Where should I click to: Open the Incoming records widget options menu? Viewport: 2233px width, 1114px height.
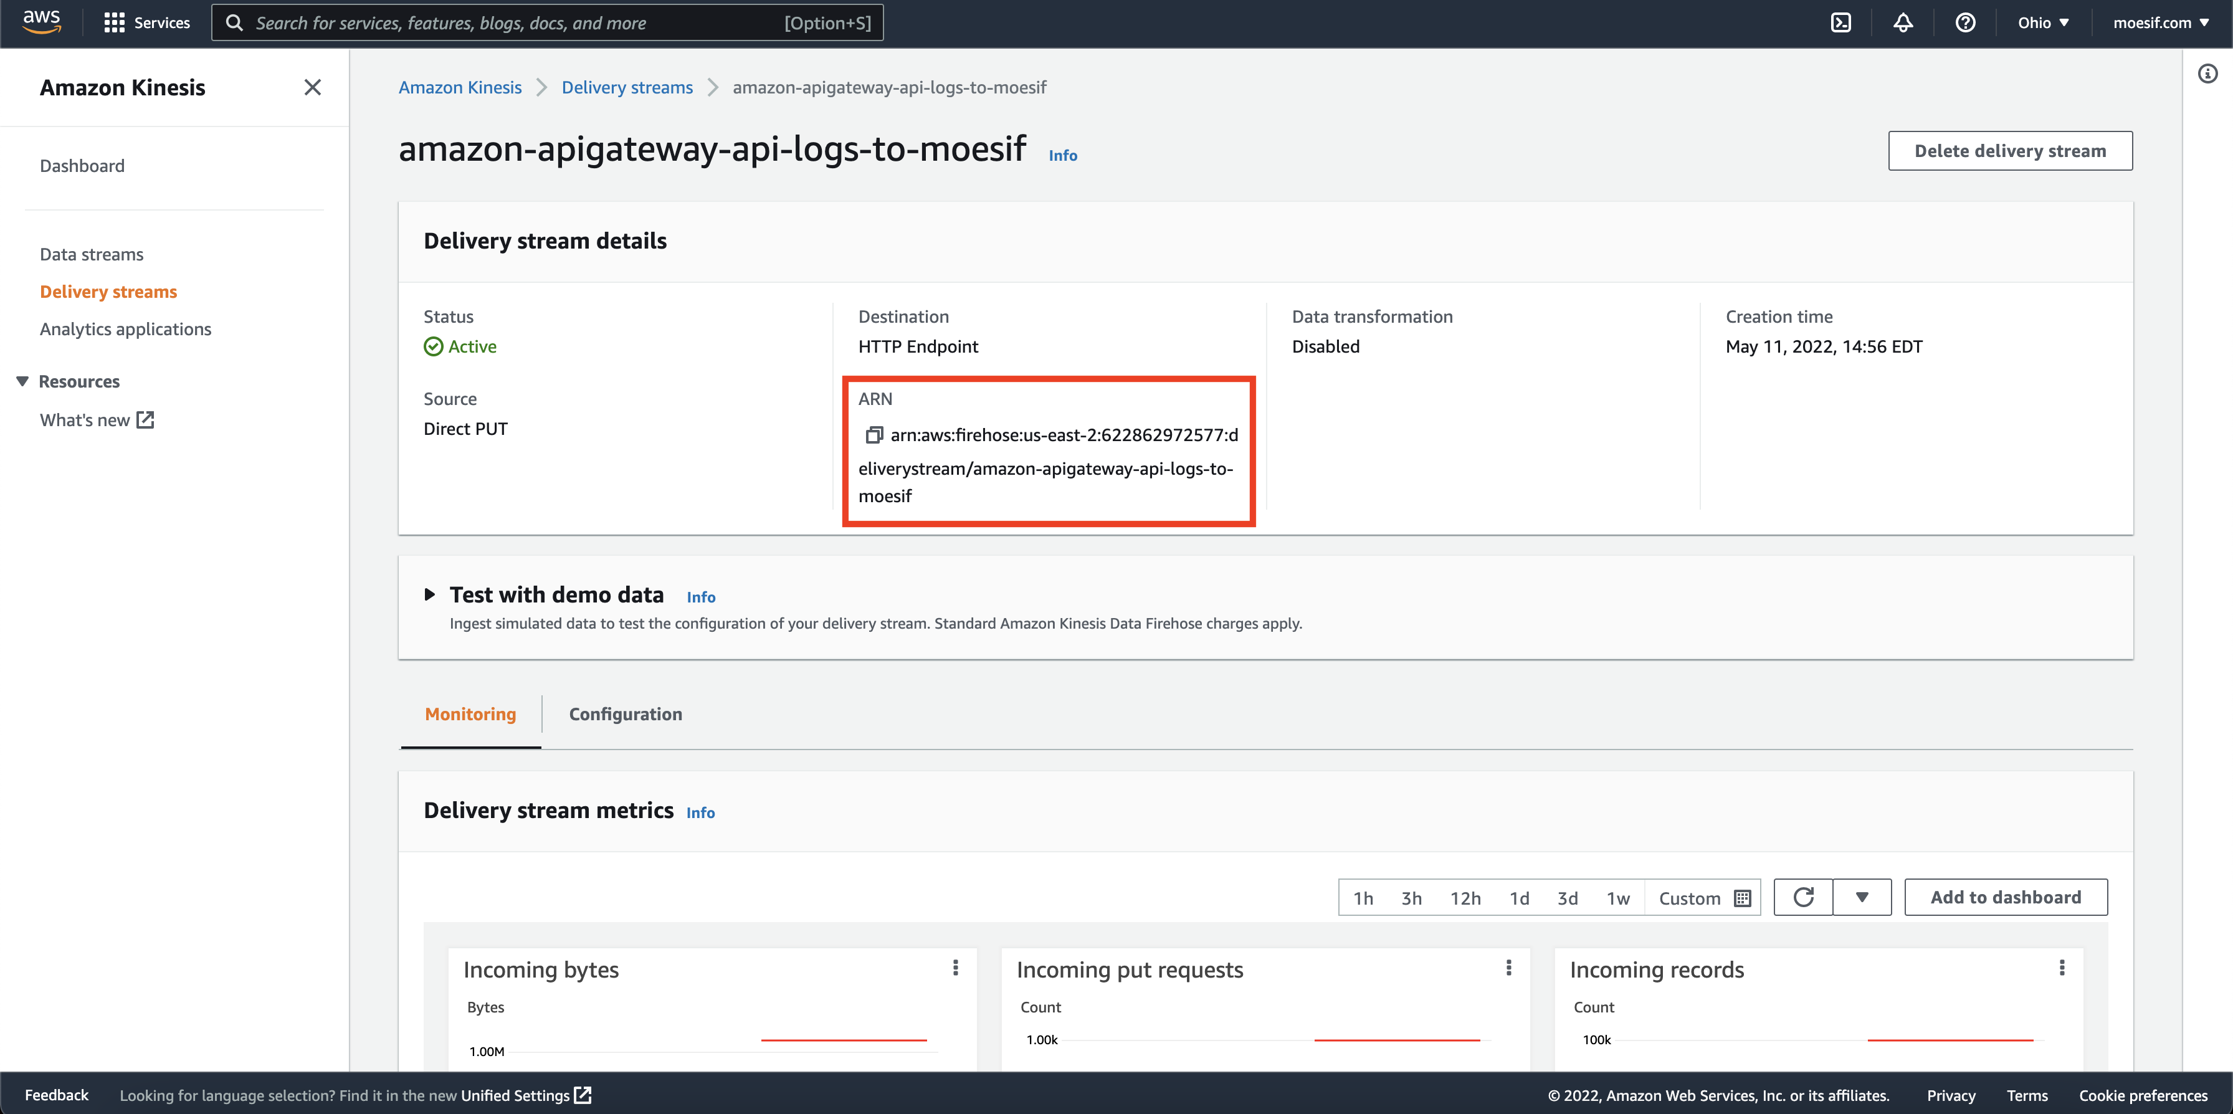click(x=2062, y=968)
